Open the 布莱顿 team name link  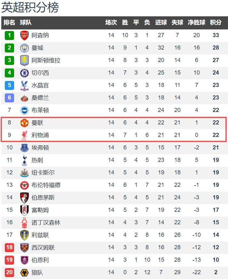[40, 110]
